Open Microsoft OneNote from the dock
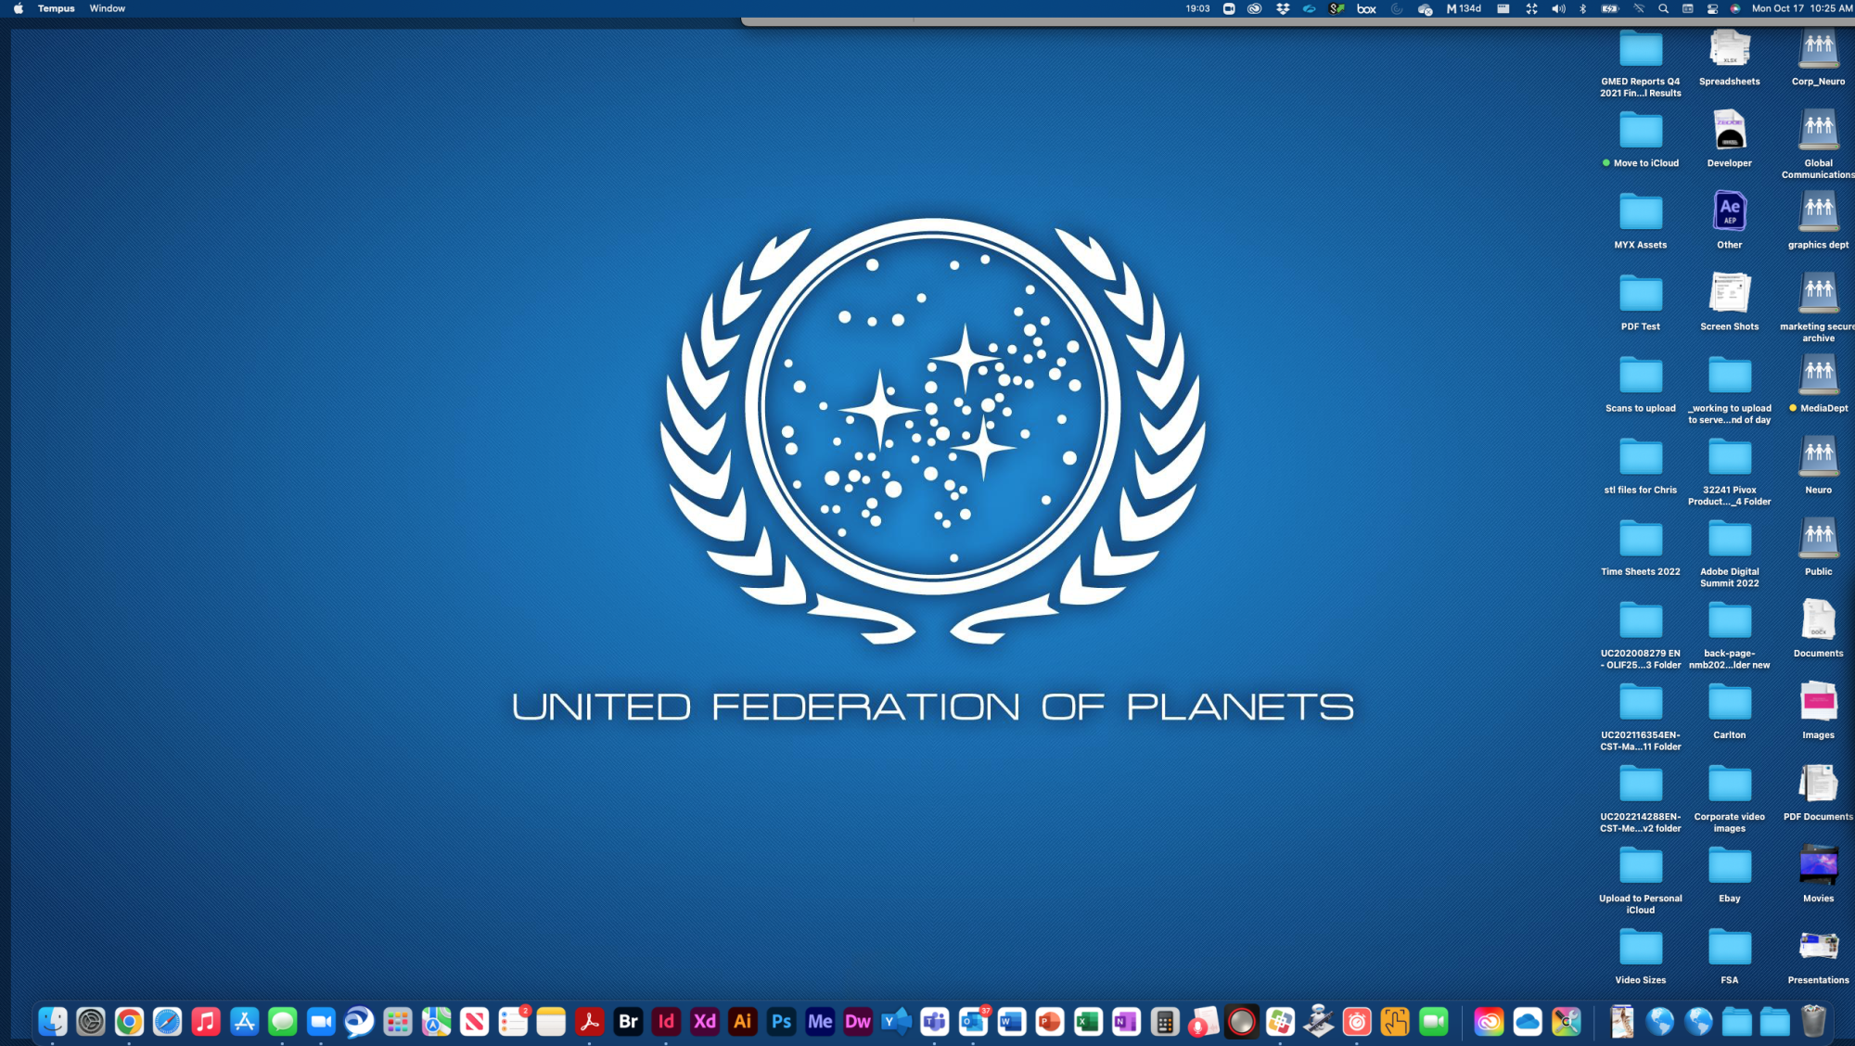 point(1127,1022)
